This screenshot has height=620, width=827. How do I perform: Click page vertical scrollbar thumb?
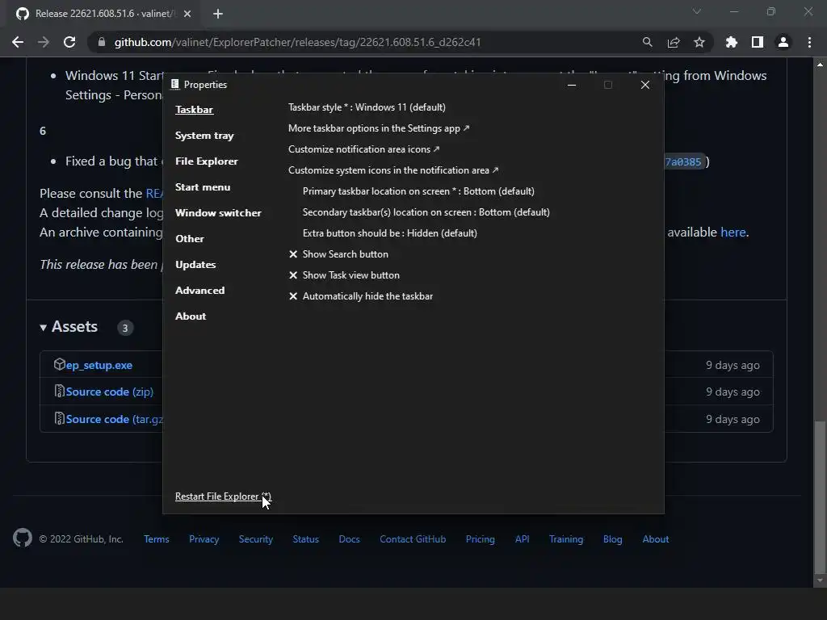[820, 496]
